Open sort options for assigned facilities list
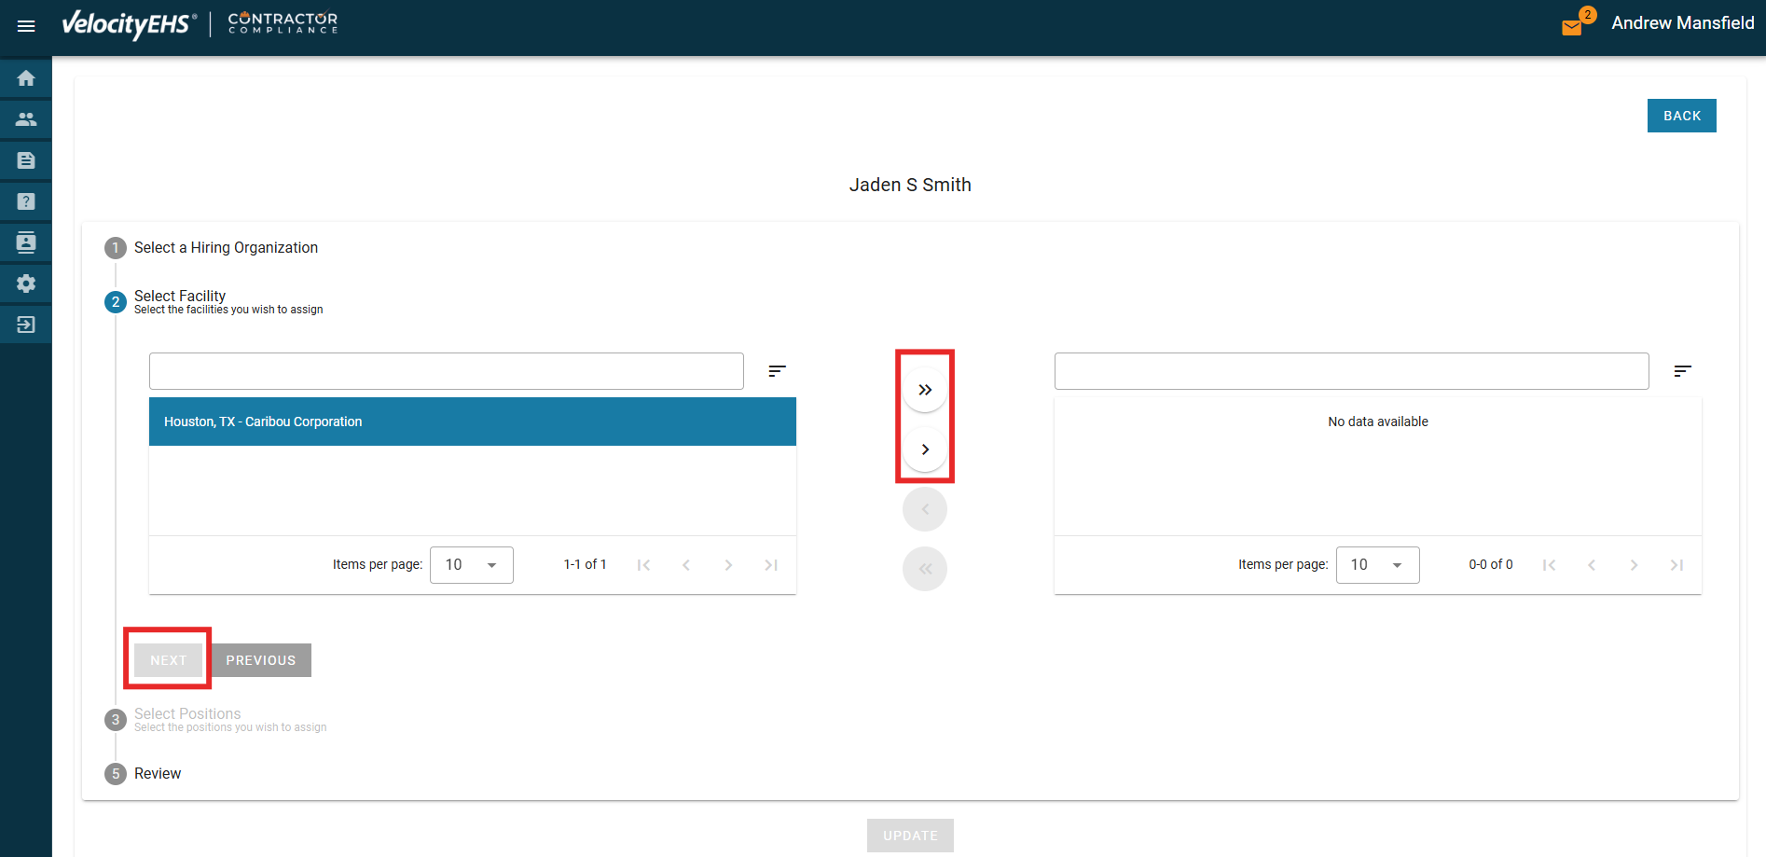Image resolution: width=1766 pixels, height=857 pixels. coord(1682,371)
